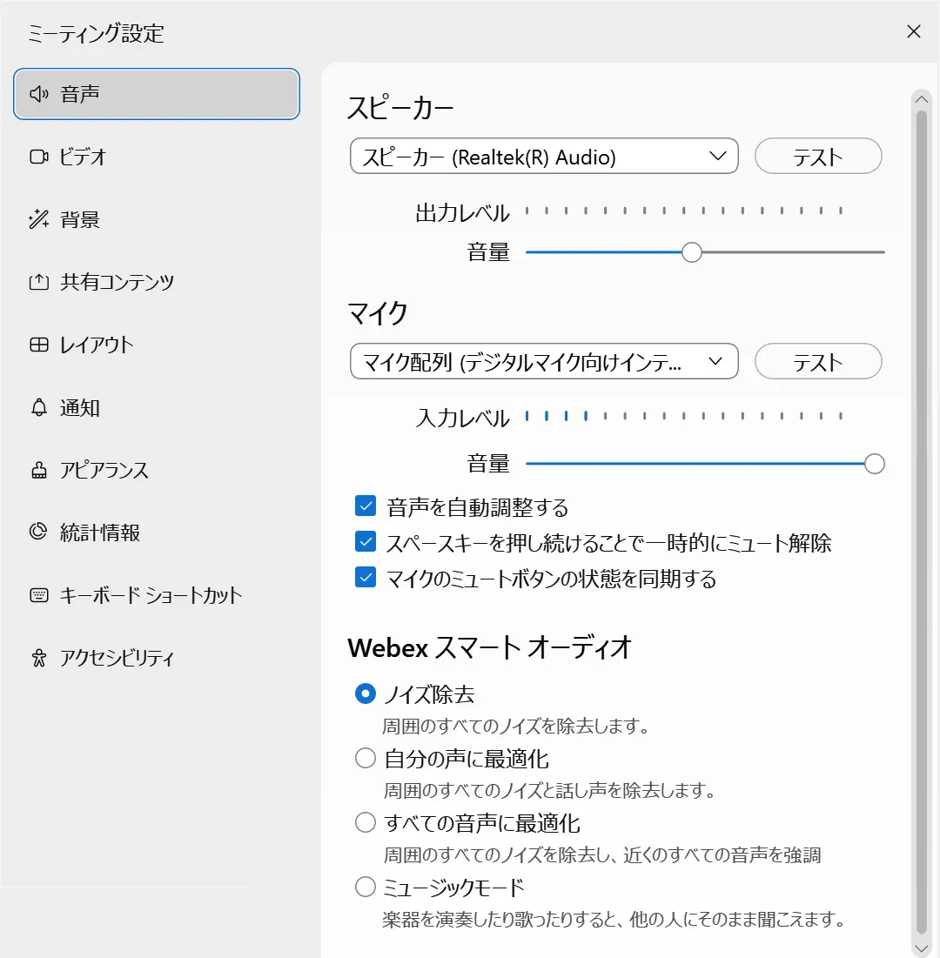
Task: Open 統計情報 via its chart icon
Action: [38, 533]
